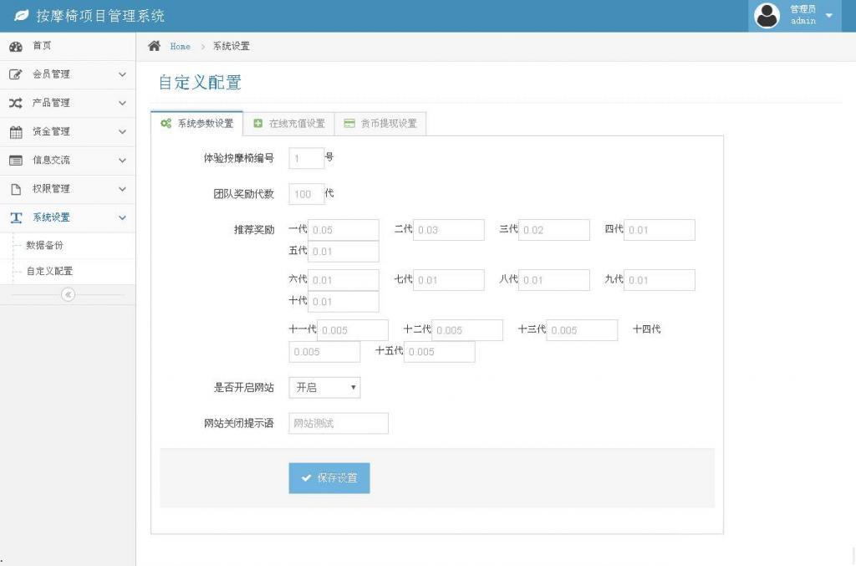Viewport: 856px width, 566px height.
Task: Go to 首页 in sidebar
Action: (x=68, y=46)
